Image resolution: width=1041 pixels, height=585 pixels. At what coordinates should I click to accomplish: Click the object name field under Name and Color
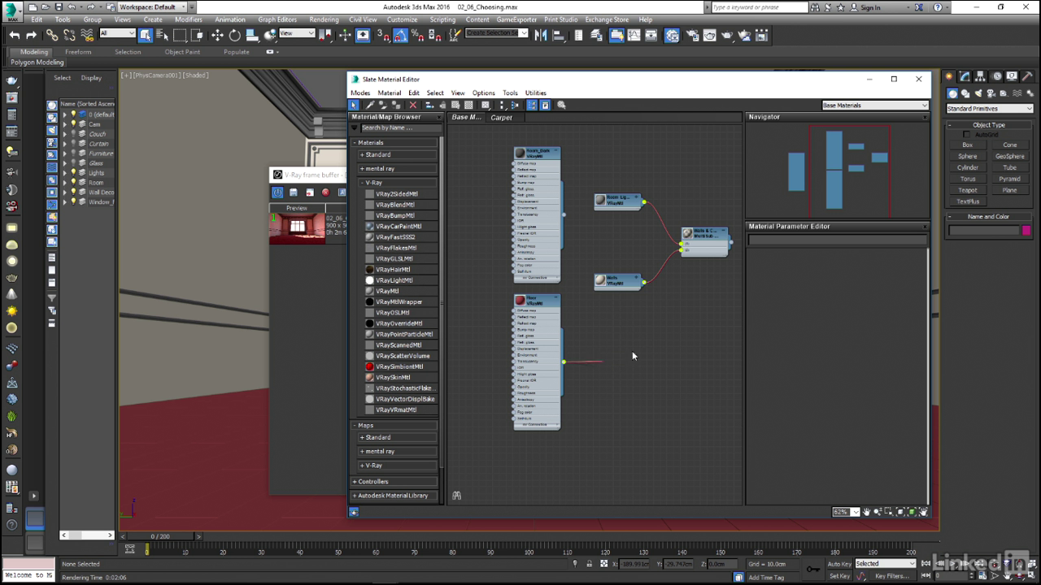(983, 231)
